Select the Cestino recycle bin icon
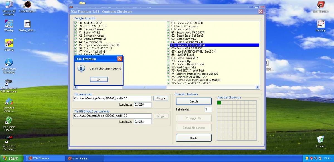The width and height of the screenshot is (334, 162). [321, 141]
